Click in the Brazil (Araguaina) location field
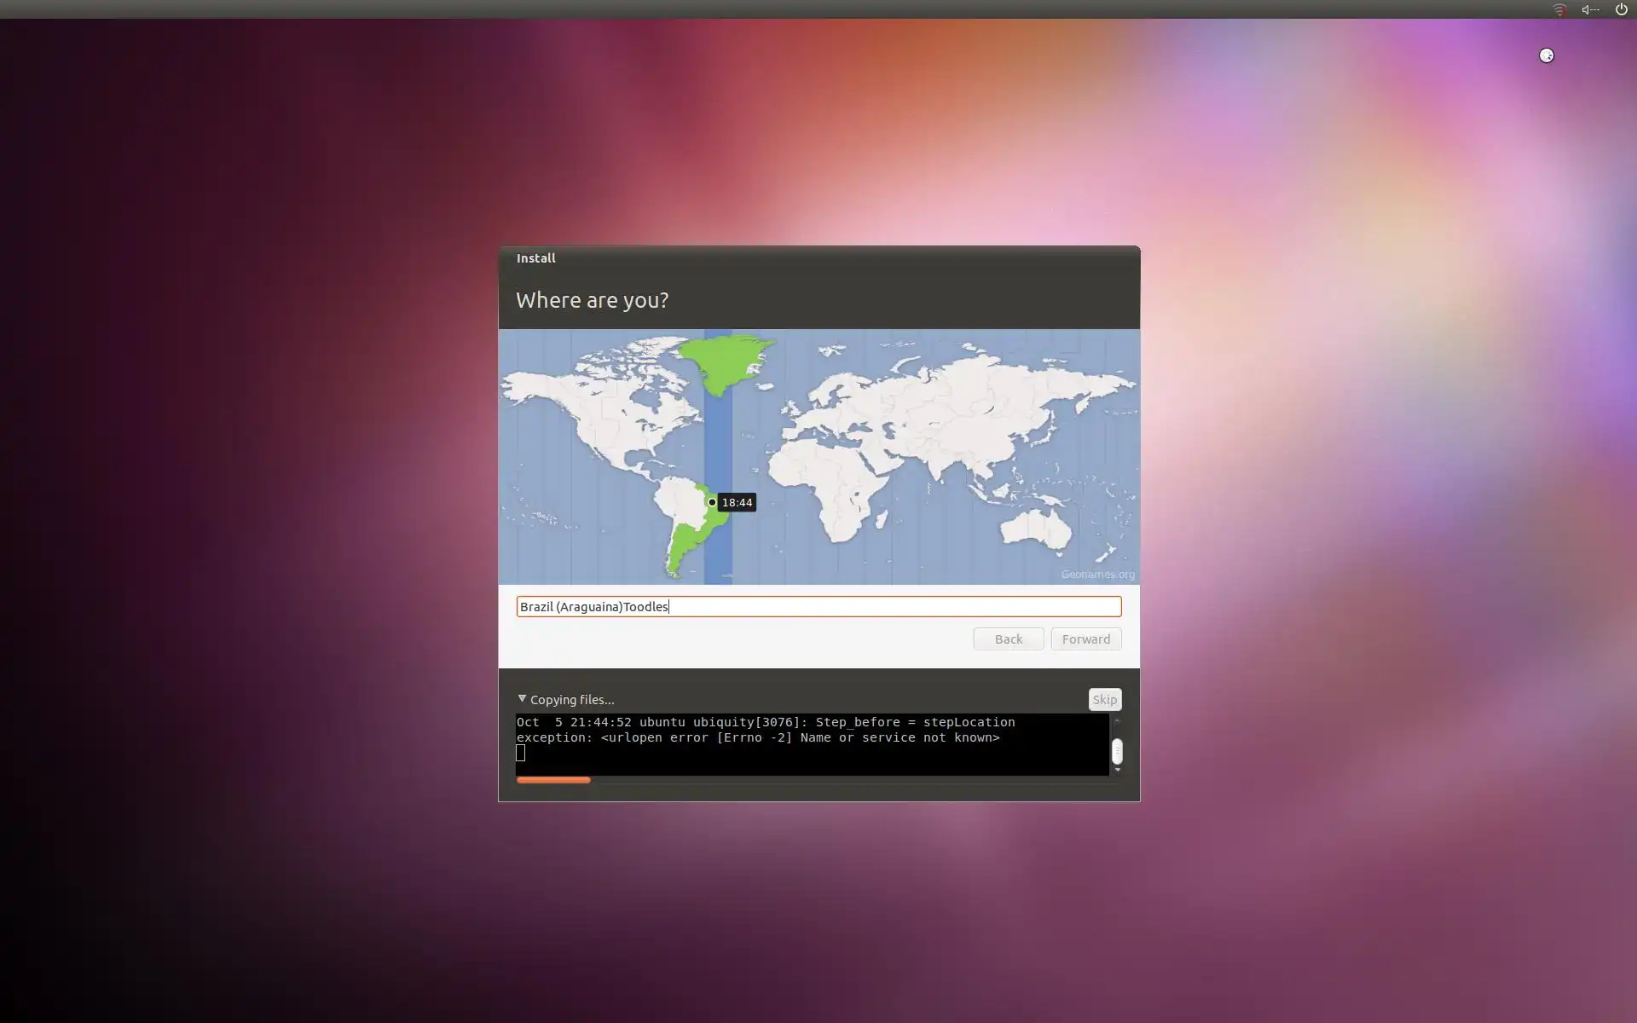Viewport: 1637px width, 1023px height. [x=818, y=606]
